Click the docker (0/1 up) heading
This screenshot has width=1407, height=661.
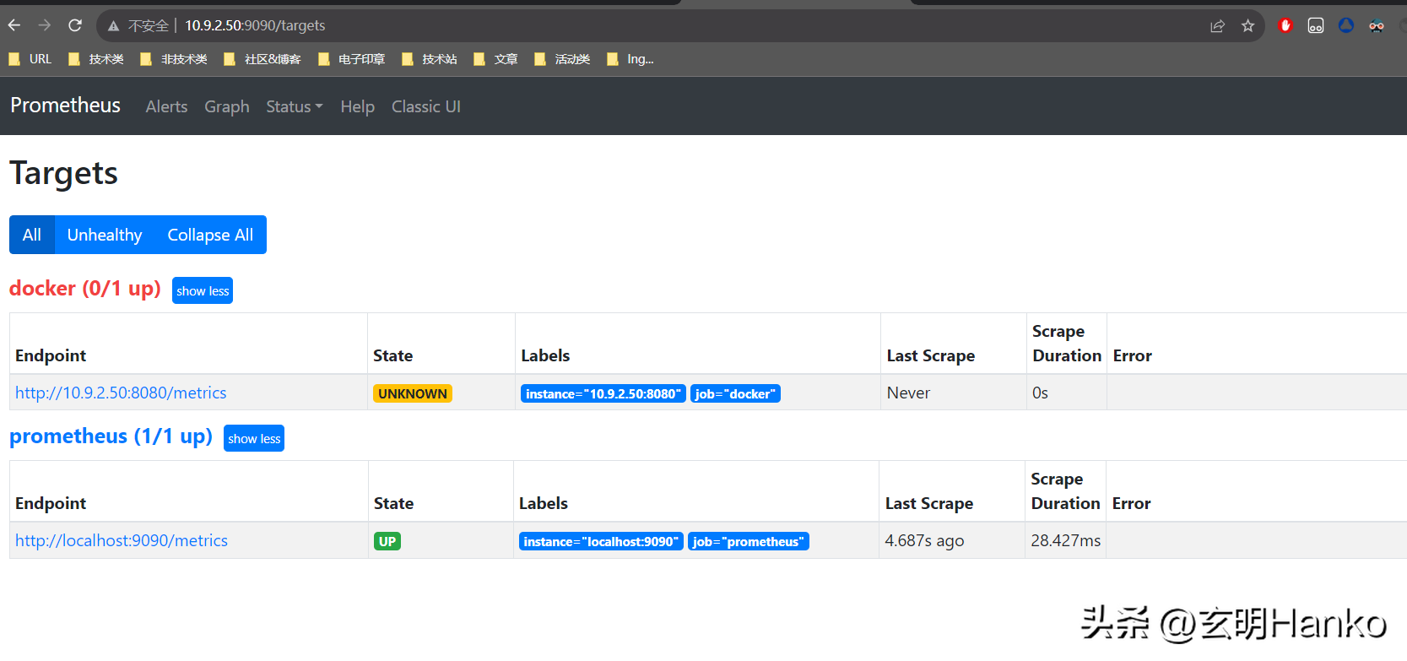(x=85, y=289)
